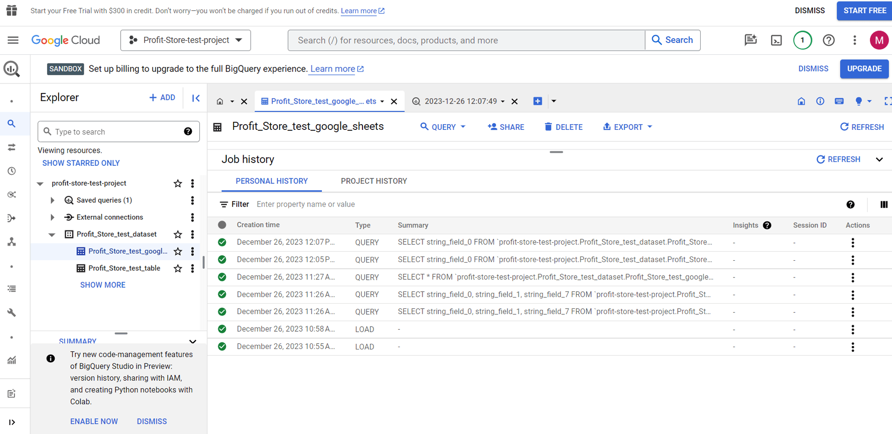
Task: Click the DELETE button
Action: coord(563,127)
